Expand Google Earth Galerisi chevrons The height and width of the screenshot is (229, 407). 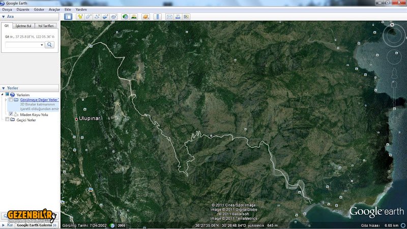55,225
